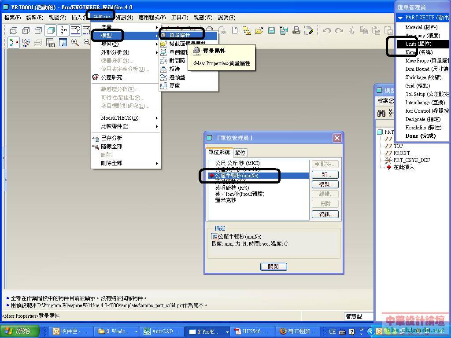Select the Zoom In magnifier tool

75,43
